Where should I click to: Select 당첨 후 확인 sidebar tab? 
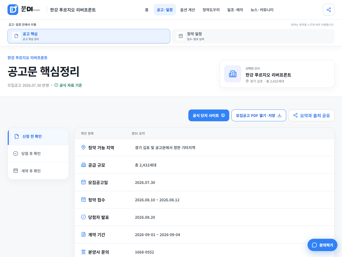click(38, 153)
